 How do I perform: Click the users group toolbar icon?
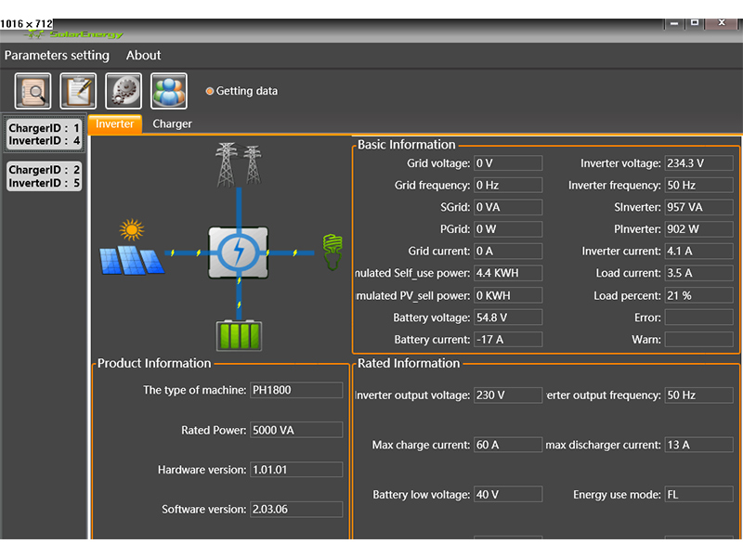[169, 91]
